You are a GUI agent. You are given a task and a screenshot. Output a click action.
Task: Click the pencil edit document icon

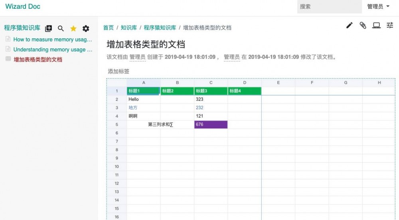tap(350, 25)
